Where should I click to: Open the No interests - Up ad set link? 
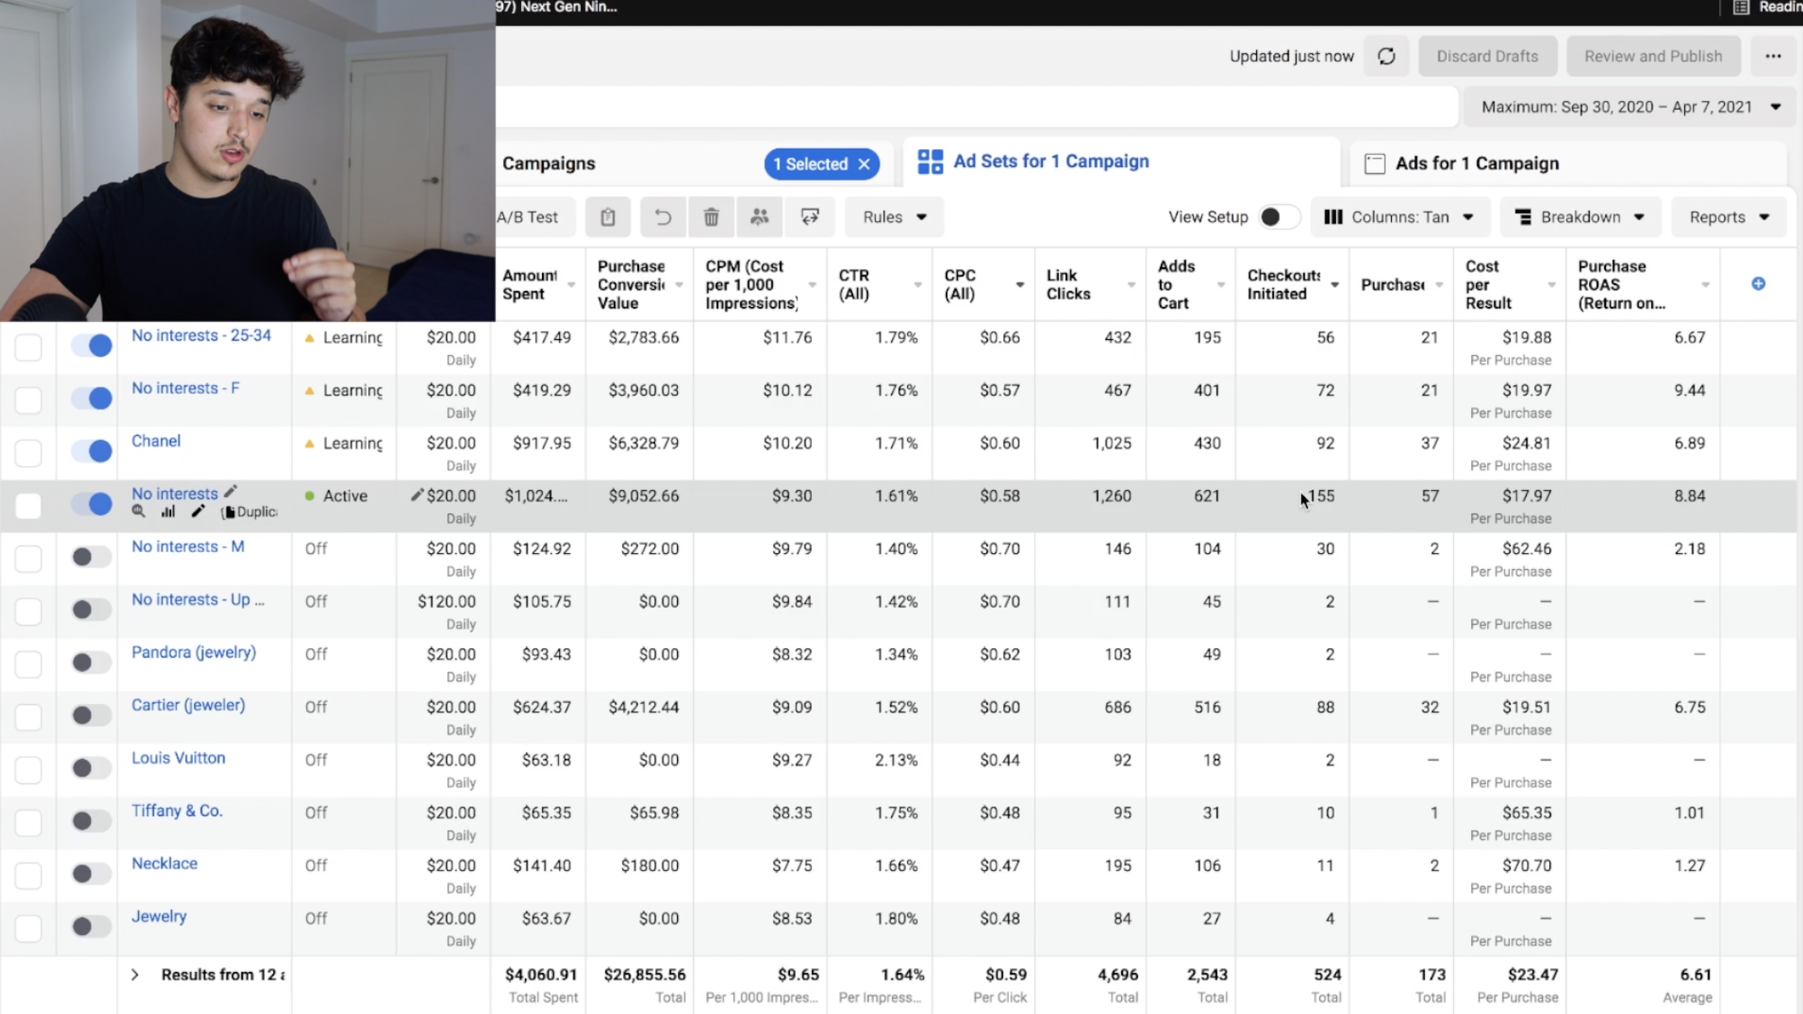pos(197,600)
